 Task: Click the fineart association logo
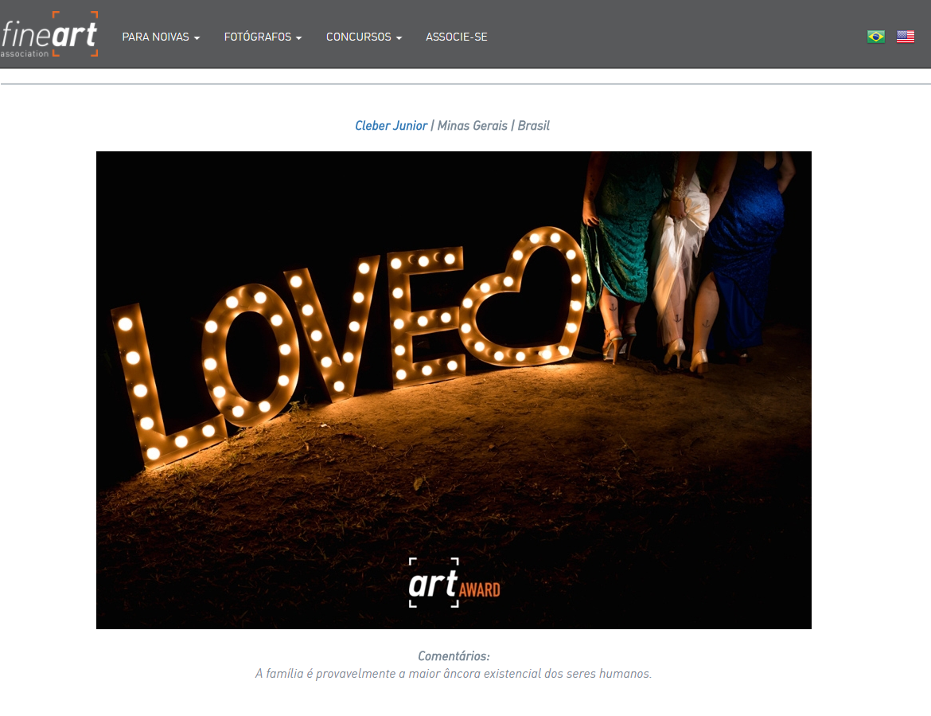pyautogui.click(x=49, y=34)
